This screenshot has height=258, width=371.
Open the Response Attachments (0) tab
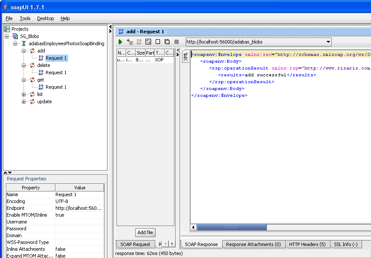pyautogui.click(x=253, y=244)
